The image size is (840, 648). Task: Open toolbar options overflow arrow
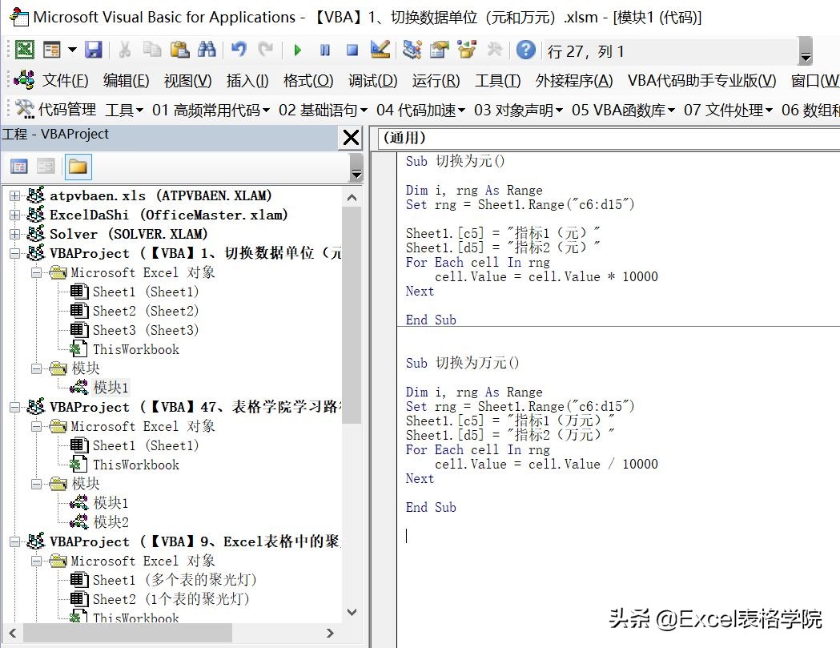coord(806,51)
